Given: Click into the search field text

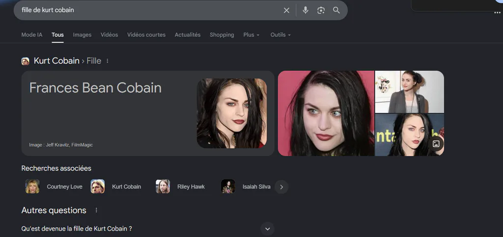Looking at the screenshot, I should (48, 10).
